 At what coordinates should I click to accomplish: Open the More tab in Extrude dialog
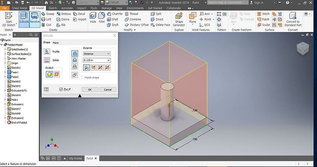coord(55,43)
